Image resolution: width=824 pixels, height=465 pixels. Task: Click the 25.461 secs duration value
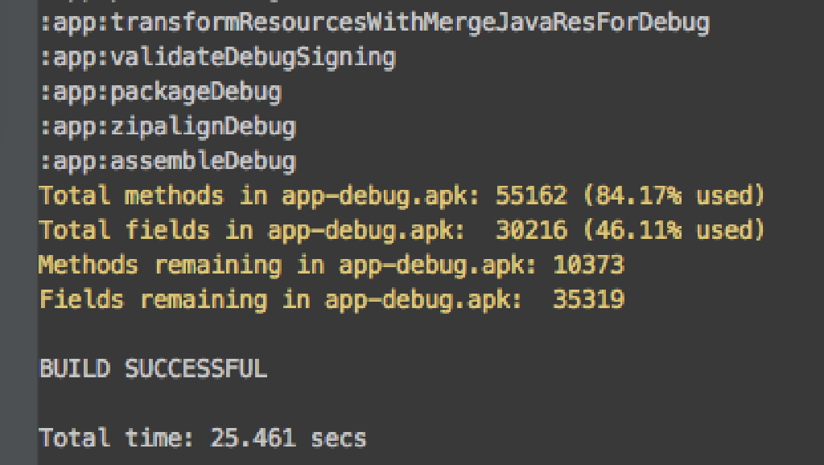(x=288, y=438)
